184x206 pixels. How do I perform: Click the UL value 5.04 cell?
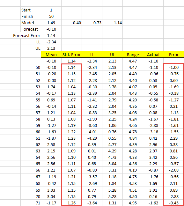tap(113, 164)
